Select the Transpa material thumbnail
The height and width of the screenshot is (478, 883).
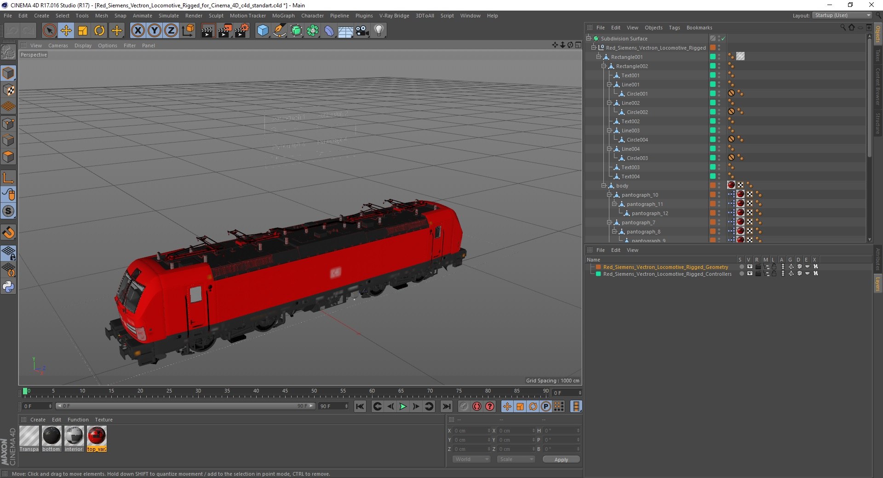(29, 439)
